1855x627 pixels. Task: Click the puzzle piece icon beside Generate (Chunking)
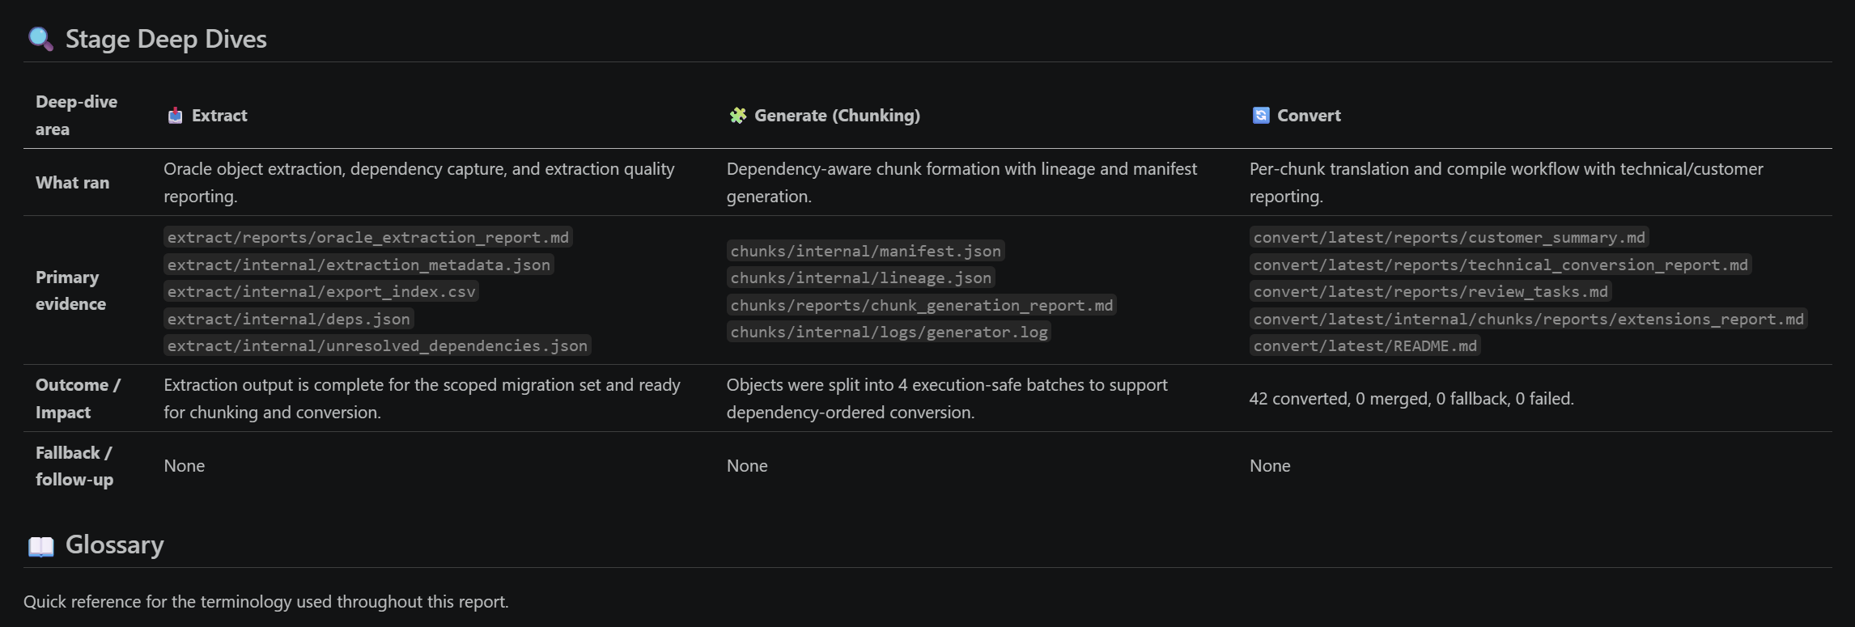738,116
